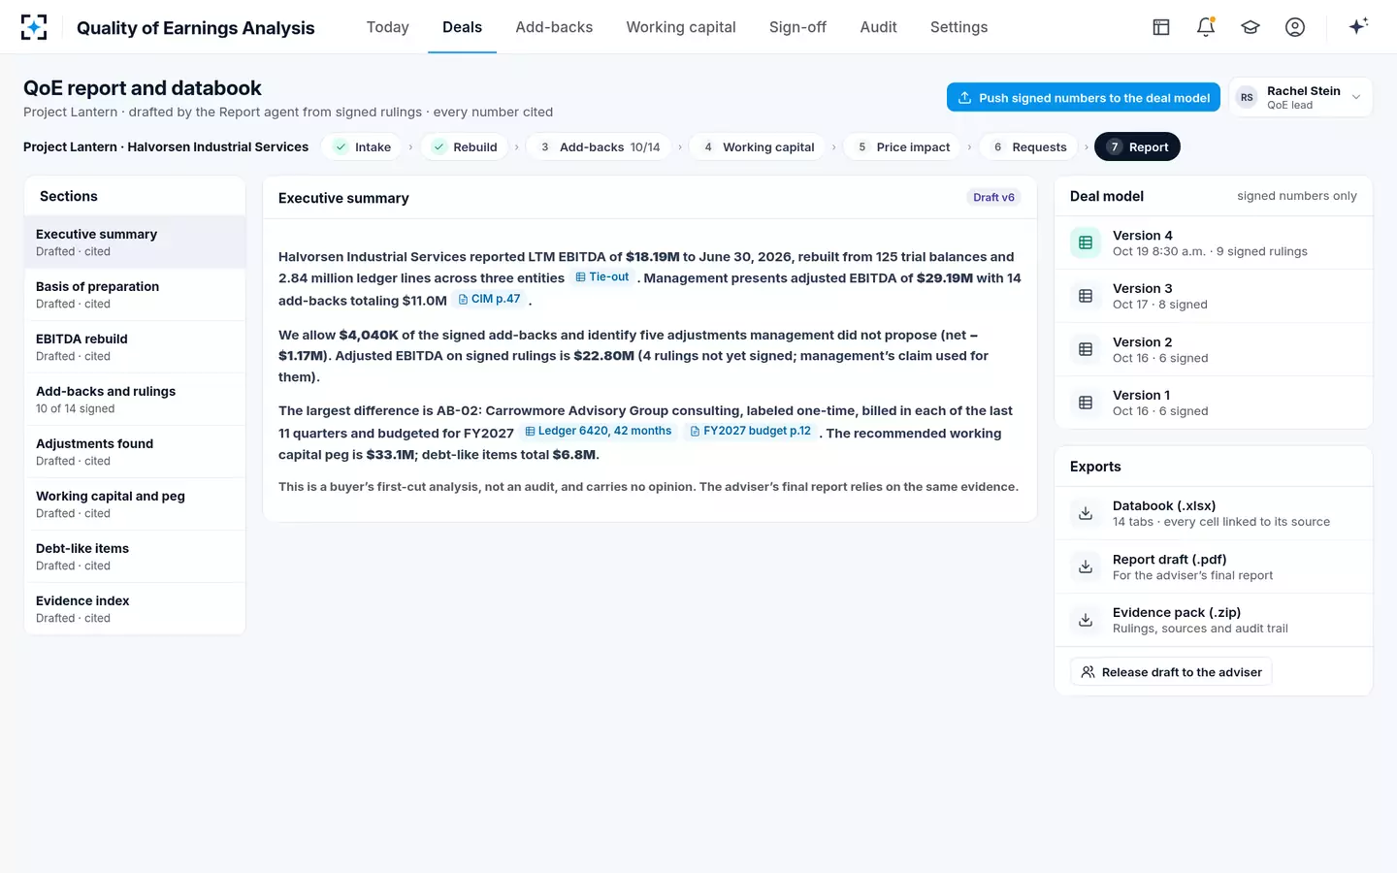
Task: Click the Version 3 table icon
Action: (1086, 296)
